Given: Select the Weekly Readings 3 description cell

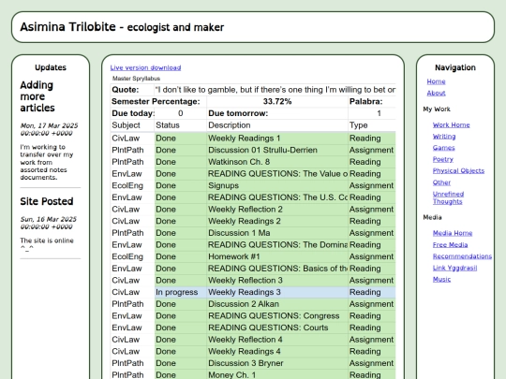Looking at the screenshot, I should pyautogui.click(x=277, y=292).
